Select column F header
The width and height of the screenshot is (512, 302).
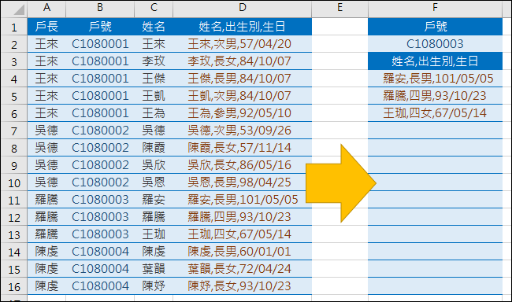tap(435, 8)
